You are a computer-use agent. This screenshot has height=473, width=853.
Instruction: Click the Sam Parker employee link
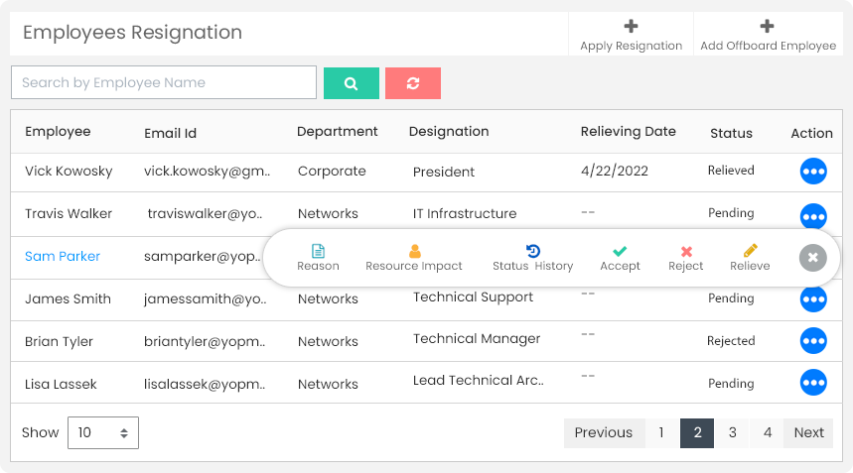pyautogui.click(x=63, y=256)
